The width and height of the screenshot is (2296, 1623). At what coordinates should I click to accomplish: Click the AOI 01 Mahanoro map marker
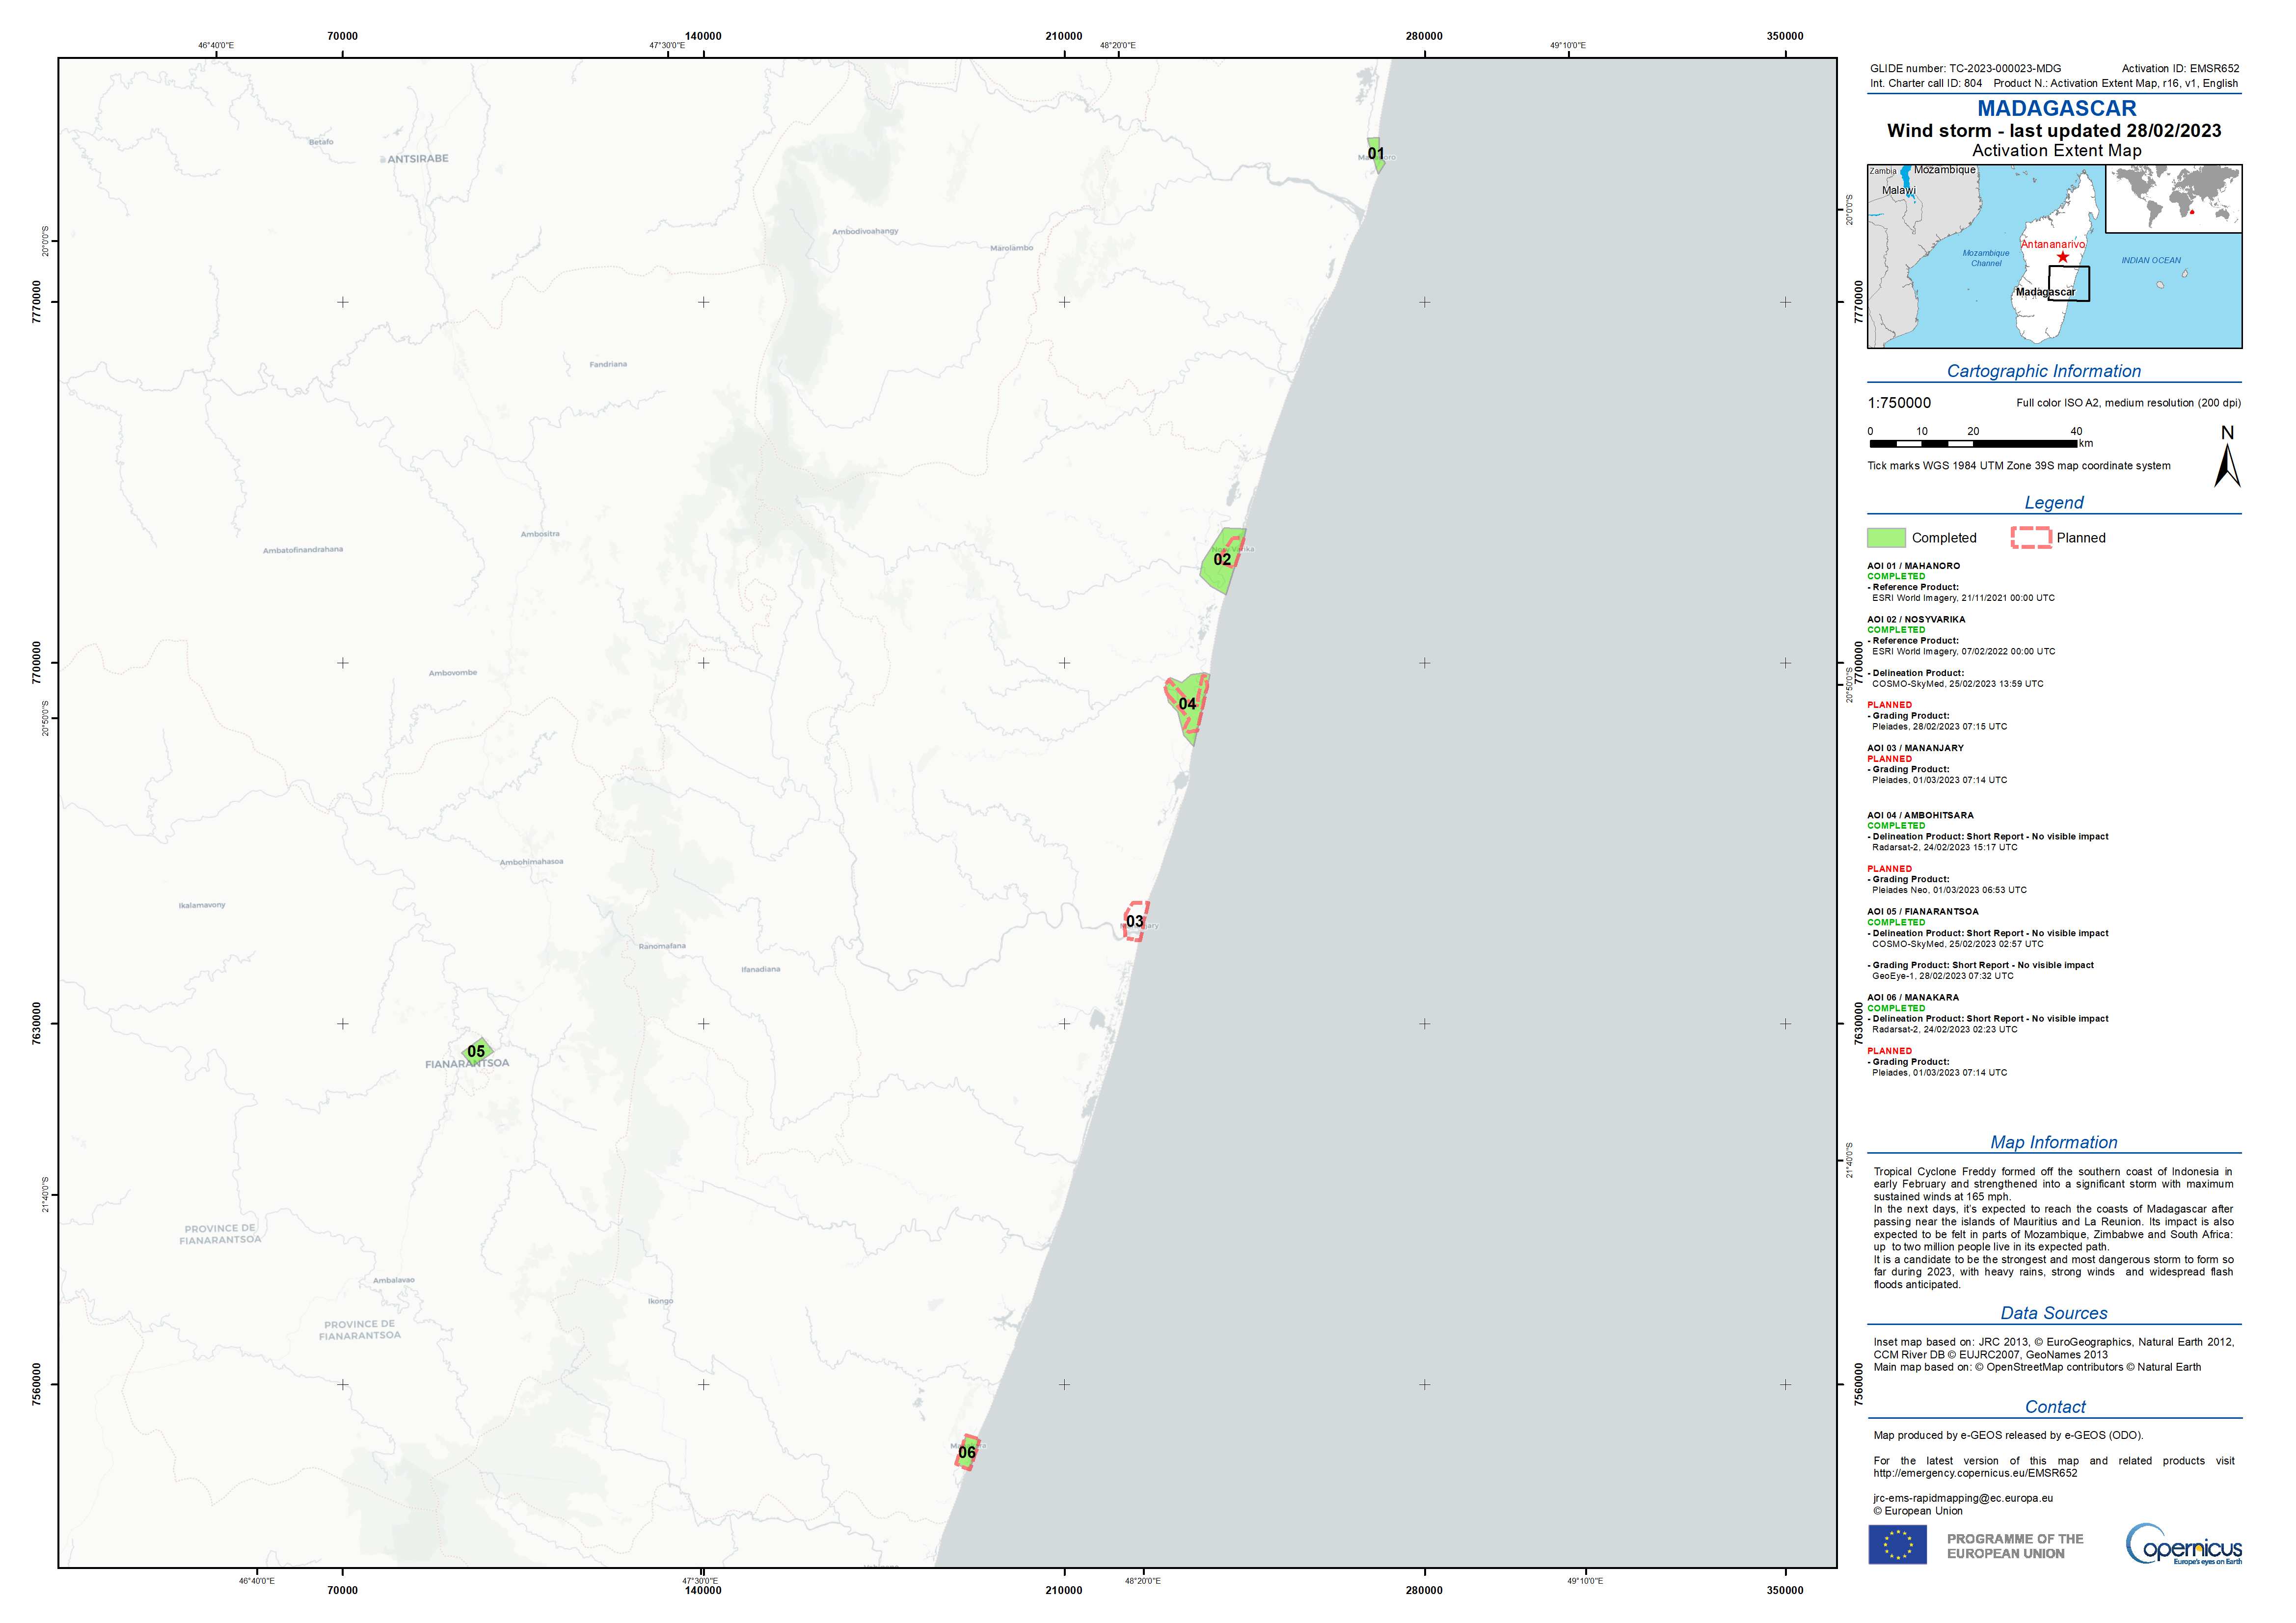[1376, 154]
